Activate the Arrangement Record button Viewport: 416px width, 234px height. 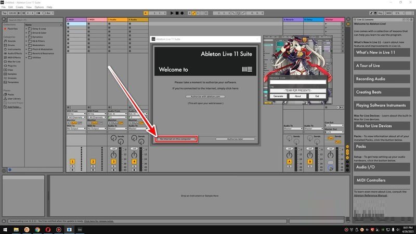click(x=182, y=13)
